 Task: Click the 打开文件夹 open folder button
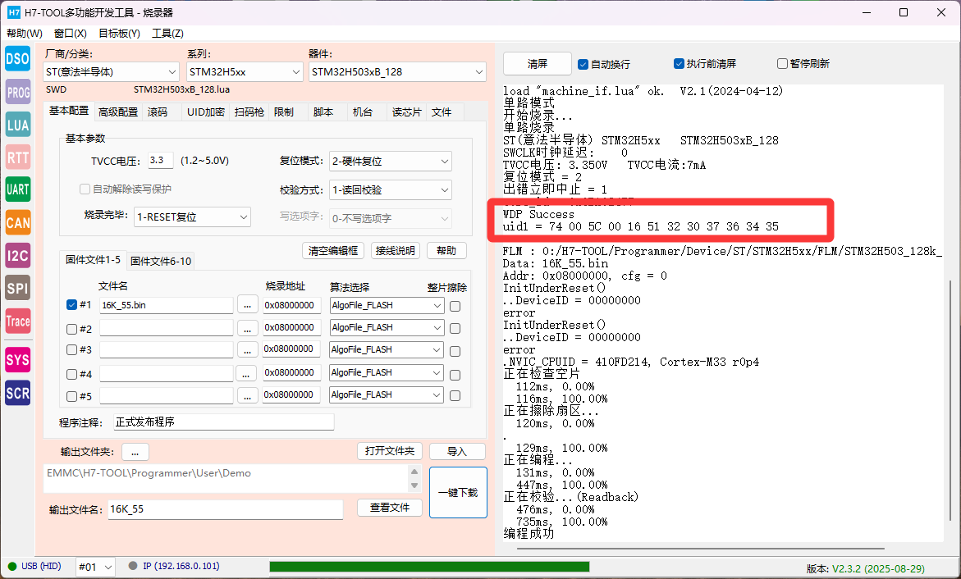pos(390,451)
